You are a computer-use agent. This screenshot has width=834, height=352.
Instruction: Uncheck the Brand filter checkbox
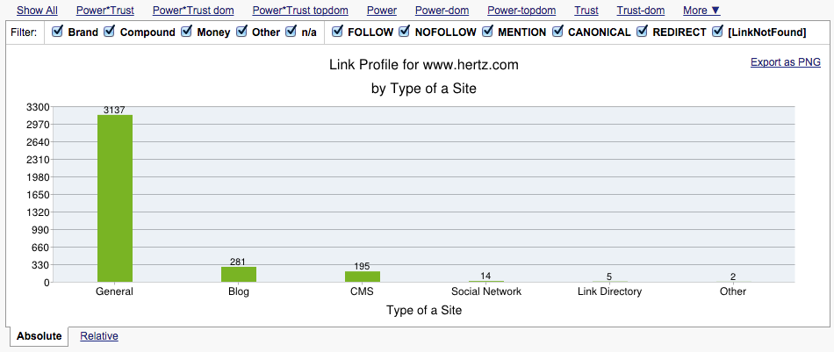point(57,32)
